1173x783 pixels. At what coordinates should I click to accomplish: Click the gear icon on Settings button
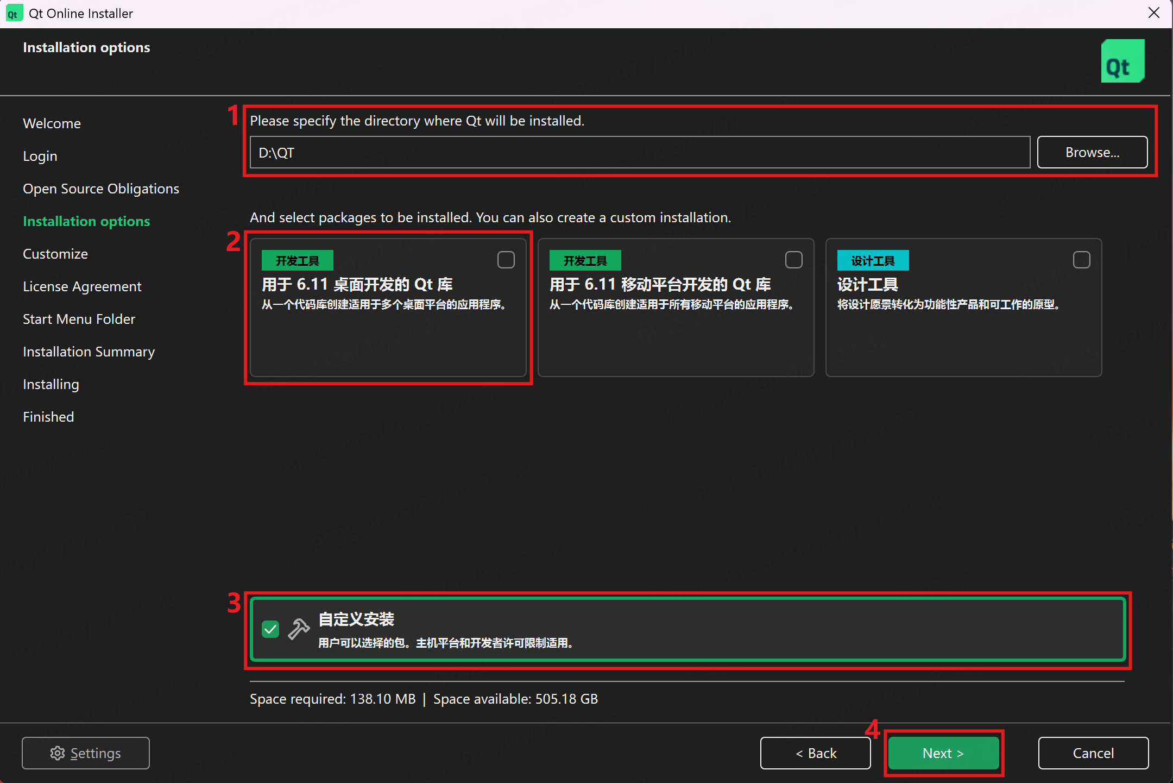pos(57,753)
